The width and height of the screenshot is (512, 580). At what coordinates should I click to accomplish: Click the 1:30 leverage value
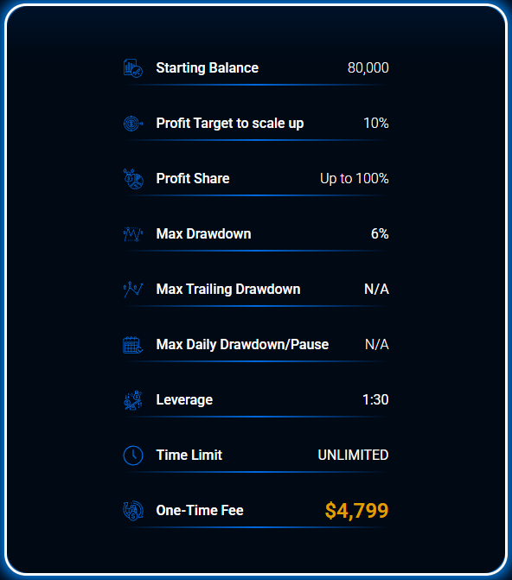click(375, 400)
